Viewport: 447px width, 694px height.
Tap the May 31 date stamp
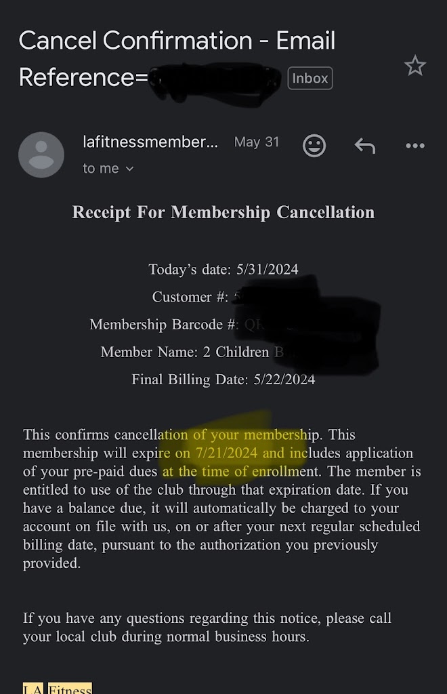click(256, 142)
